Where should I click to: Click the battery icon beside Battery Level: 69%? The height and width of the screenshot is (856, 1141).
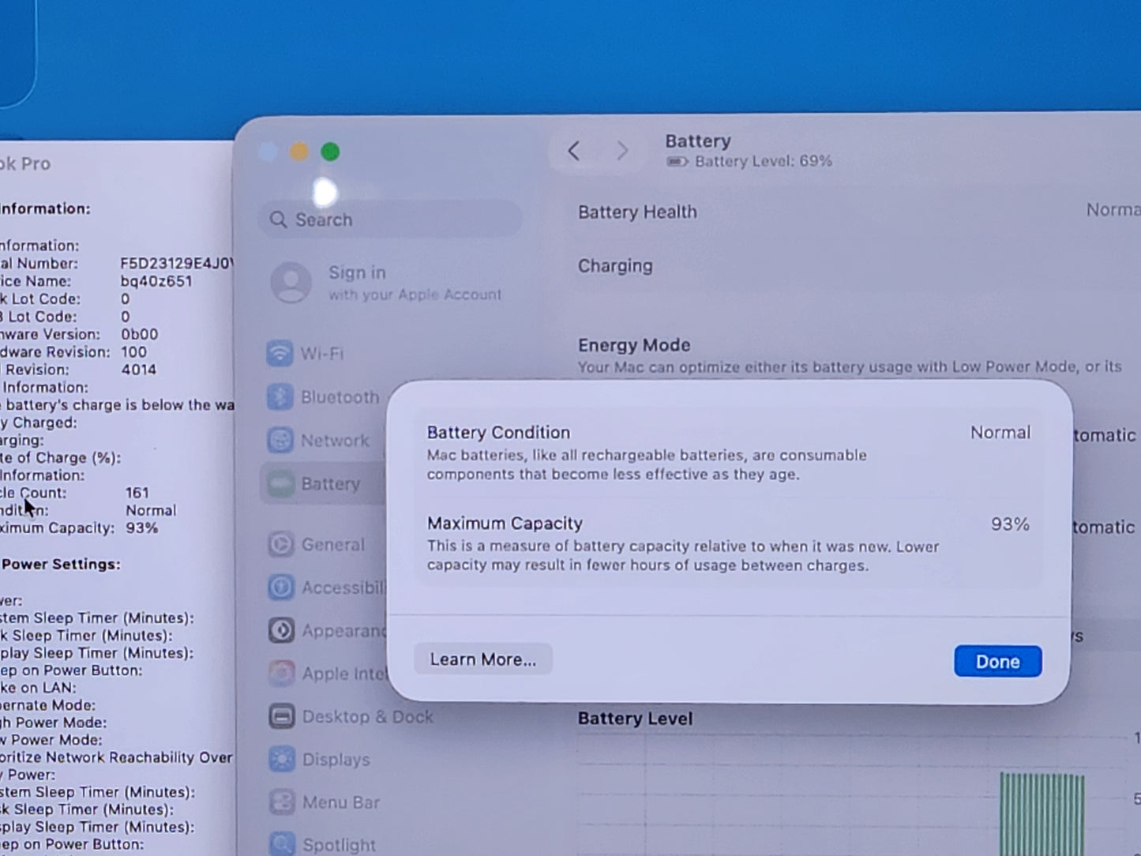[x=677, y=162]
